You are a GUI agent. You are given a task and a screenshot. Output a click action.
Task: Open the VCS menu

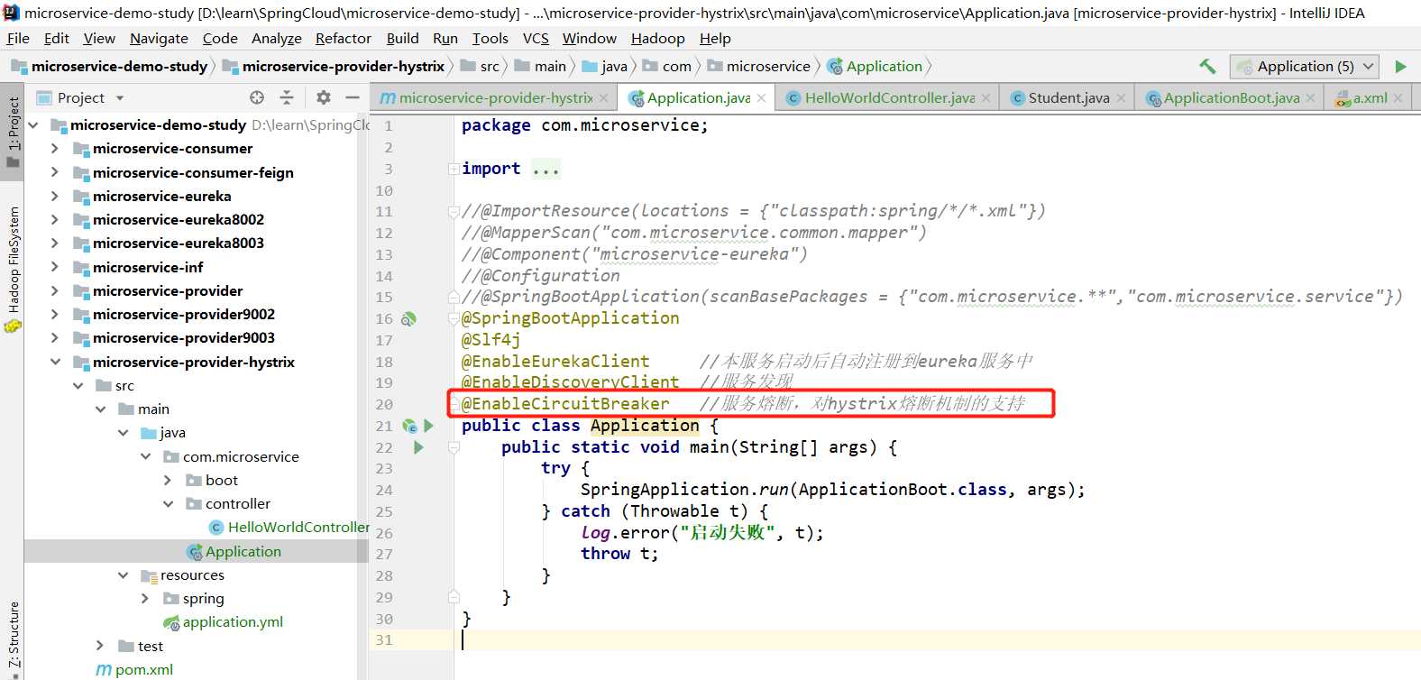pyautogui.click(x=536, y=39)
